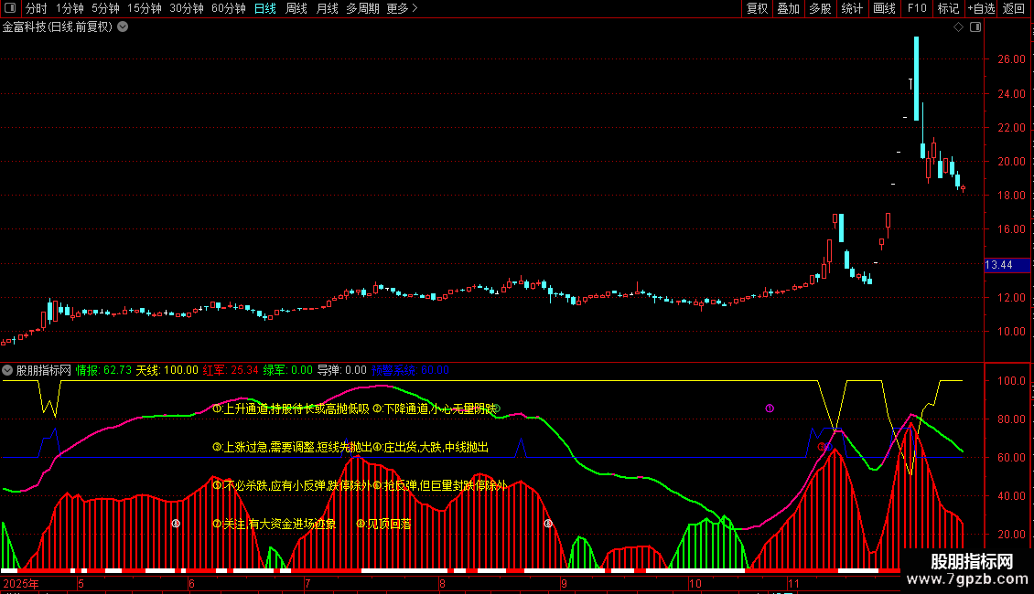Open the 金富科技 stock title dropdown
Image resolution: width=1034 pixels, height=594 pixels.
(x=123, y=27)
